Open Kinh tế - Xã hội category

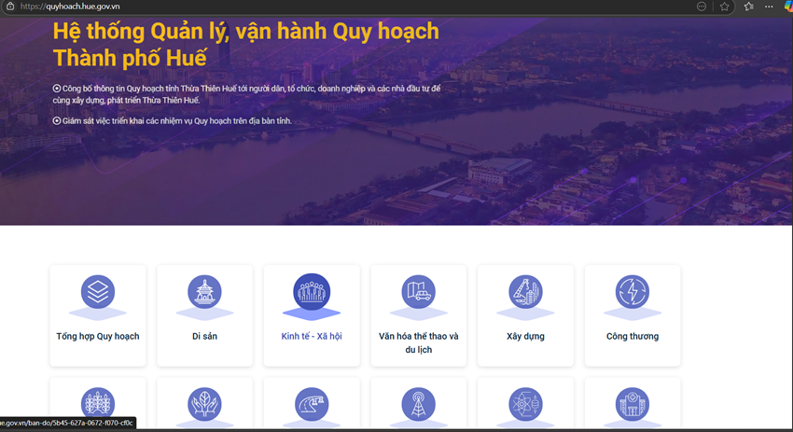[x=312, y=337]
